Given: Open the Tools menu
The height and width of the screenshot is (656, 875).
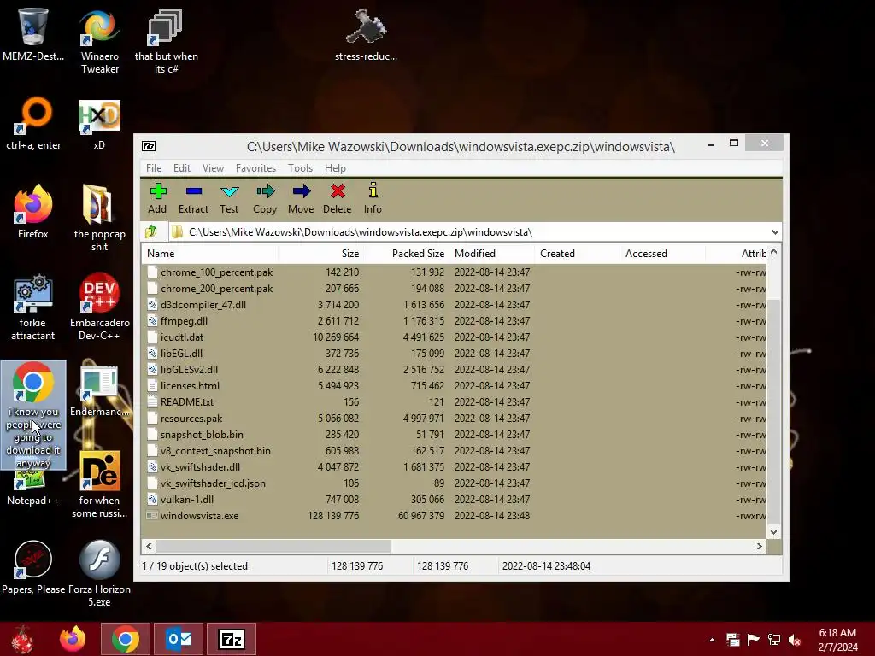Looking at the screenshot, I should coord(300,168).
